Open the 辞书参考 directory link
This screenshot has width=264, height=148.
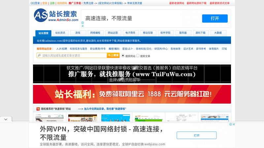201,49
